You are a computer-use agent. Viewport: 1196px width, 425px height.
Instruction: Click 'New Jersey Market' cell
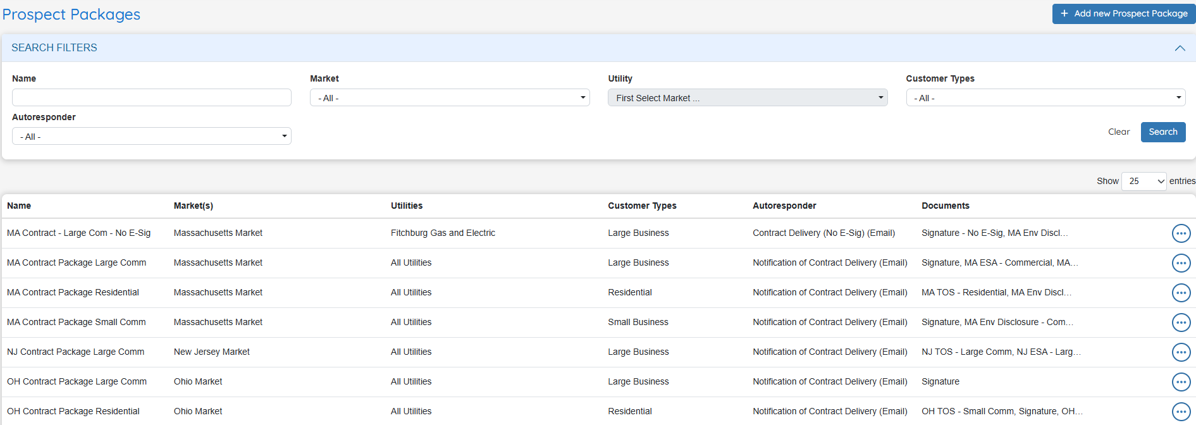pos(212,352)
